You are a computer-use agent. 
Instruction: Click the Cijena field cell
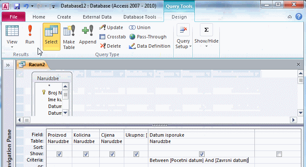point(112,135)
